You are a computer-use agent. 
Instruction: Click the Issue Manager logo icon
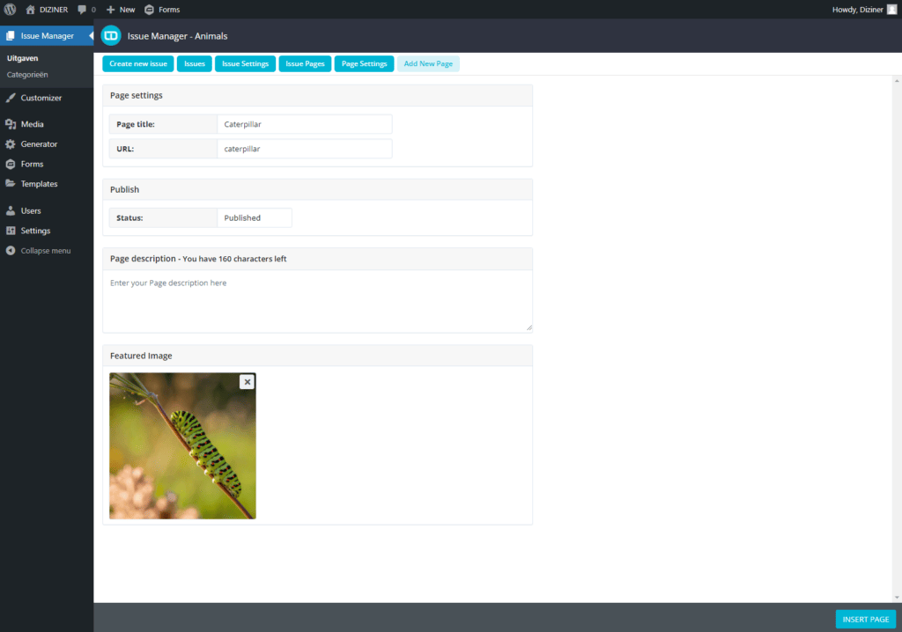[x=111, y=36]
